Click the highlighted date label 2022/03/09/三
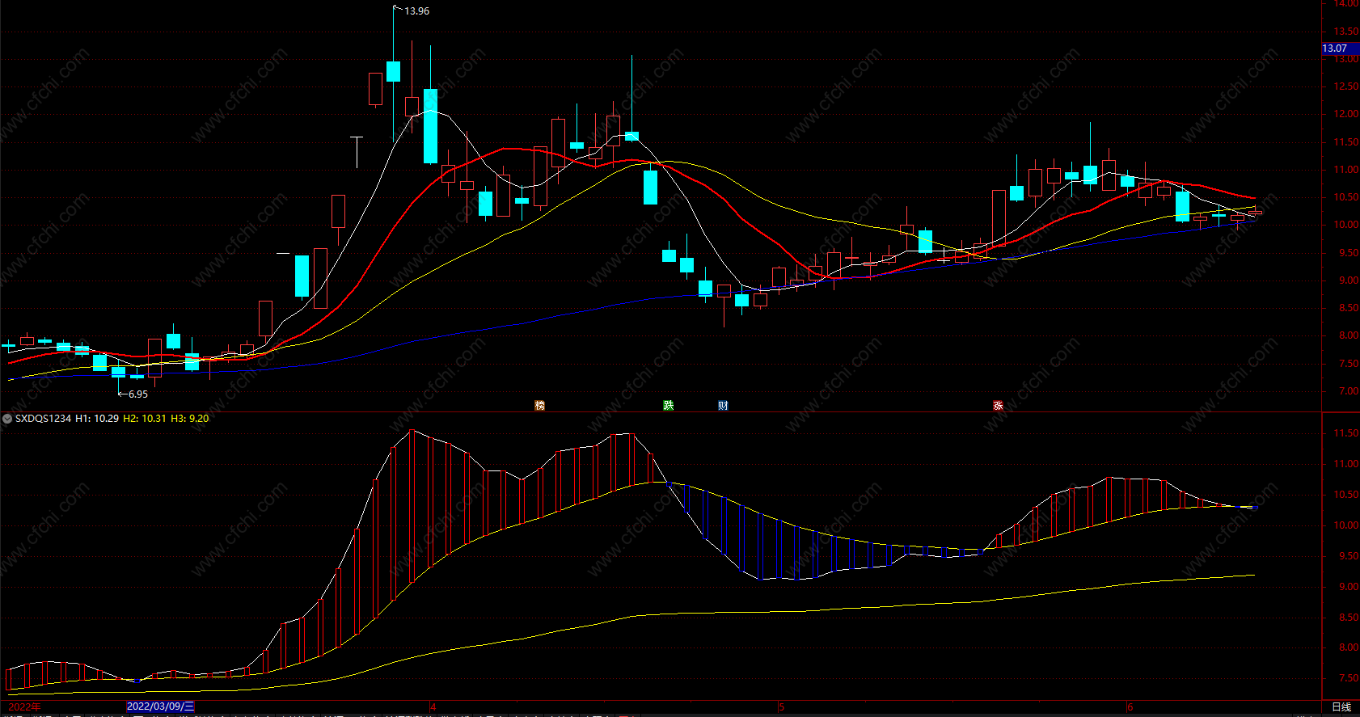 click(x=160, y=706)
